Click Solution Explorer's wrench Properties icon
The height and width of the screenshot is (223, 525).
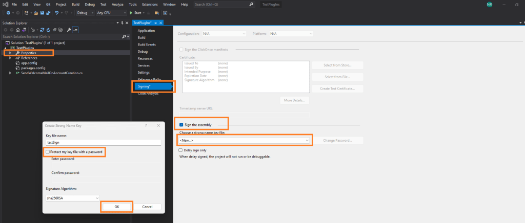coord(68,30)
